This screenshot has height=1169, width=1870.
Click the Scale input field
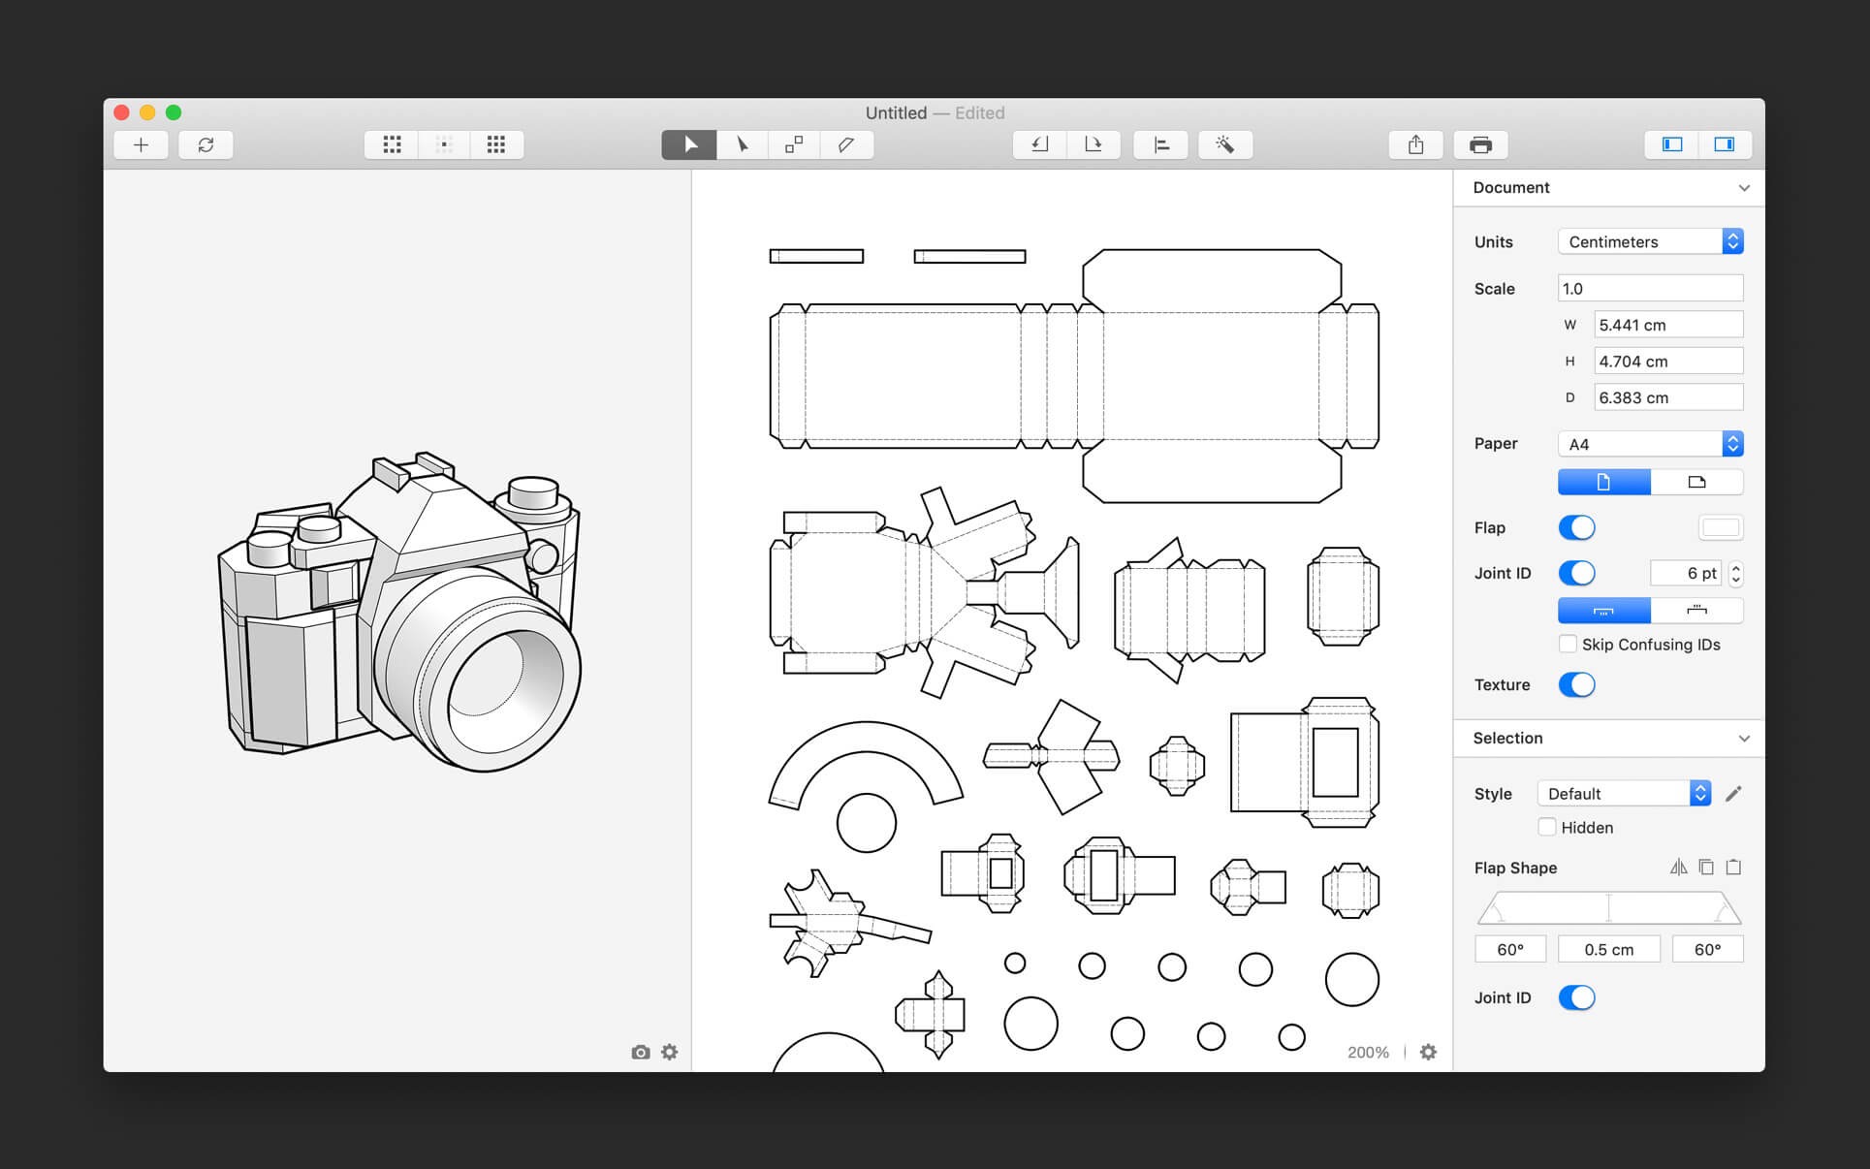[1649, 287]
